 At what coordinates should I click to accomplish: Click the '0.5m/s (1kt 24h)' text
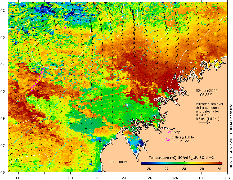point(208,119)
